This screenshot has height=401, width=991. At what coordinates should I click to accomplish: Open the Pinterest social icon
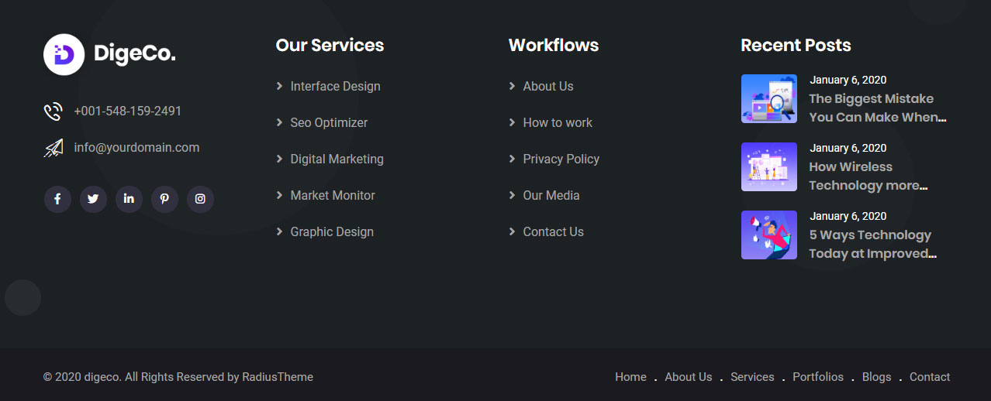click(x=164, y=199)
